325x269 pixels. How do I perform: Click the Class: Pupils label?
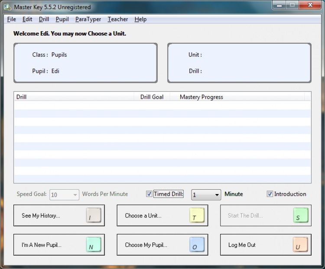[x=49, y=55]
